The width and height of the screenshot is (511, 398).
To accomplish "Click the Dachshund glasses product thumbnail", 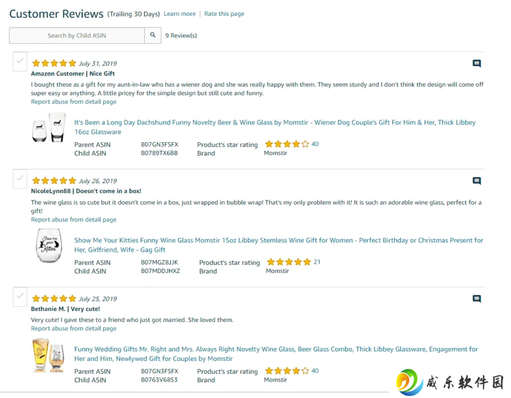I will [x=49, y=128].
